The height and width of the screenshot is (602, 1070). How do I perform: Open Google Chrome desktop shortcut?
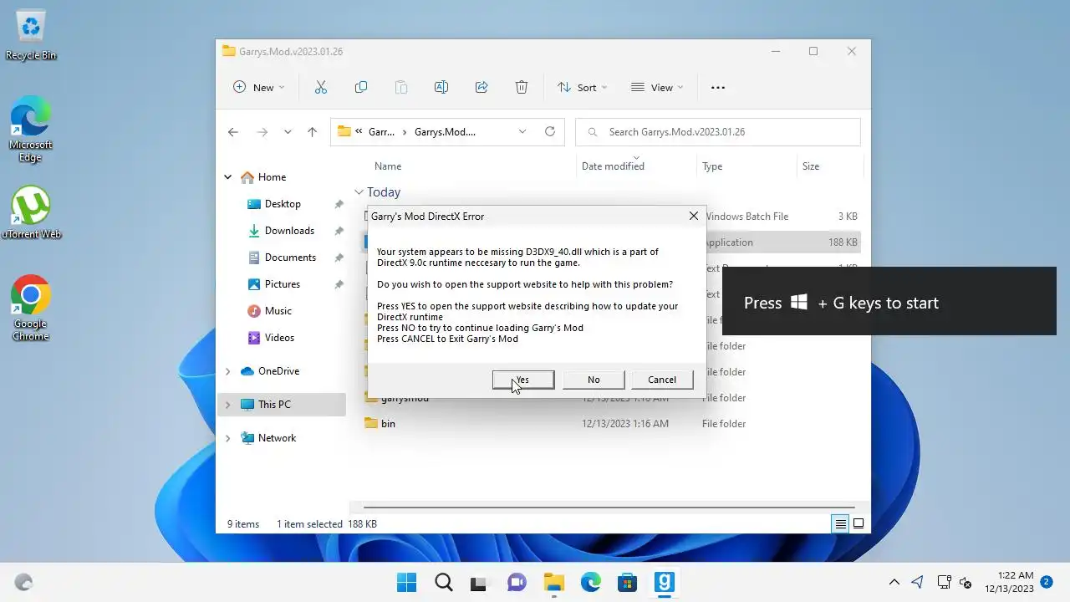(x=31, y=308)
